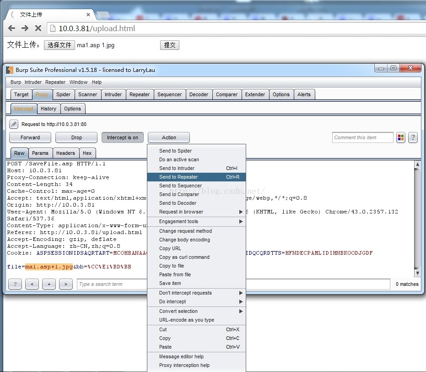This screenshot has height=372, width=426.
Task: Choose Send to Repeater
Action: (x=196, y=177)
